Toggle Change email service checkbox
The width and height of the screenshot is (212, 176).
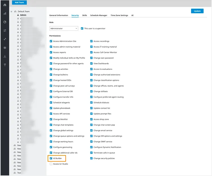tap(91, 130)
